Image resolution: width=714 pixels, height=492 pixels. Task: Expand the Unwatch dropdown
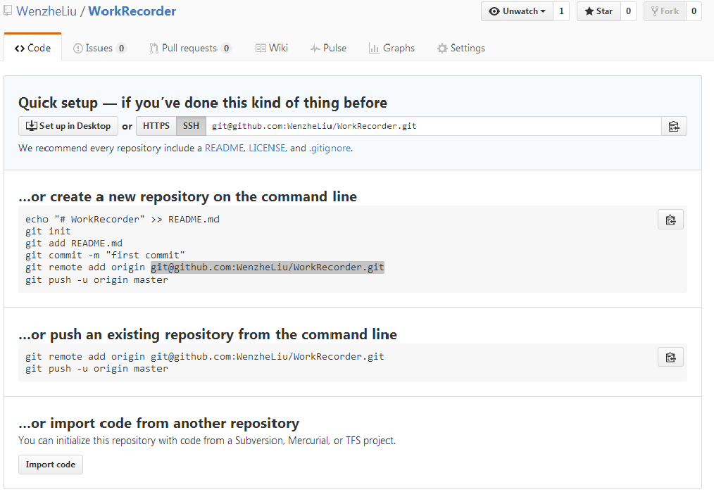[x=517, y=11]
